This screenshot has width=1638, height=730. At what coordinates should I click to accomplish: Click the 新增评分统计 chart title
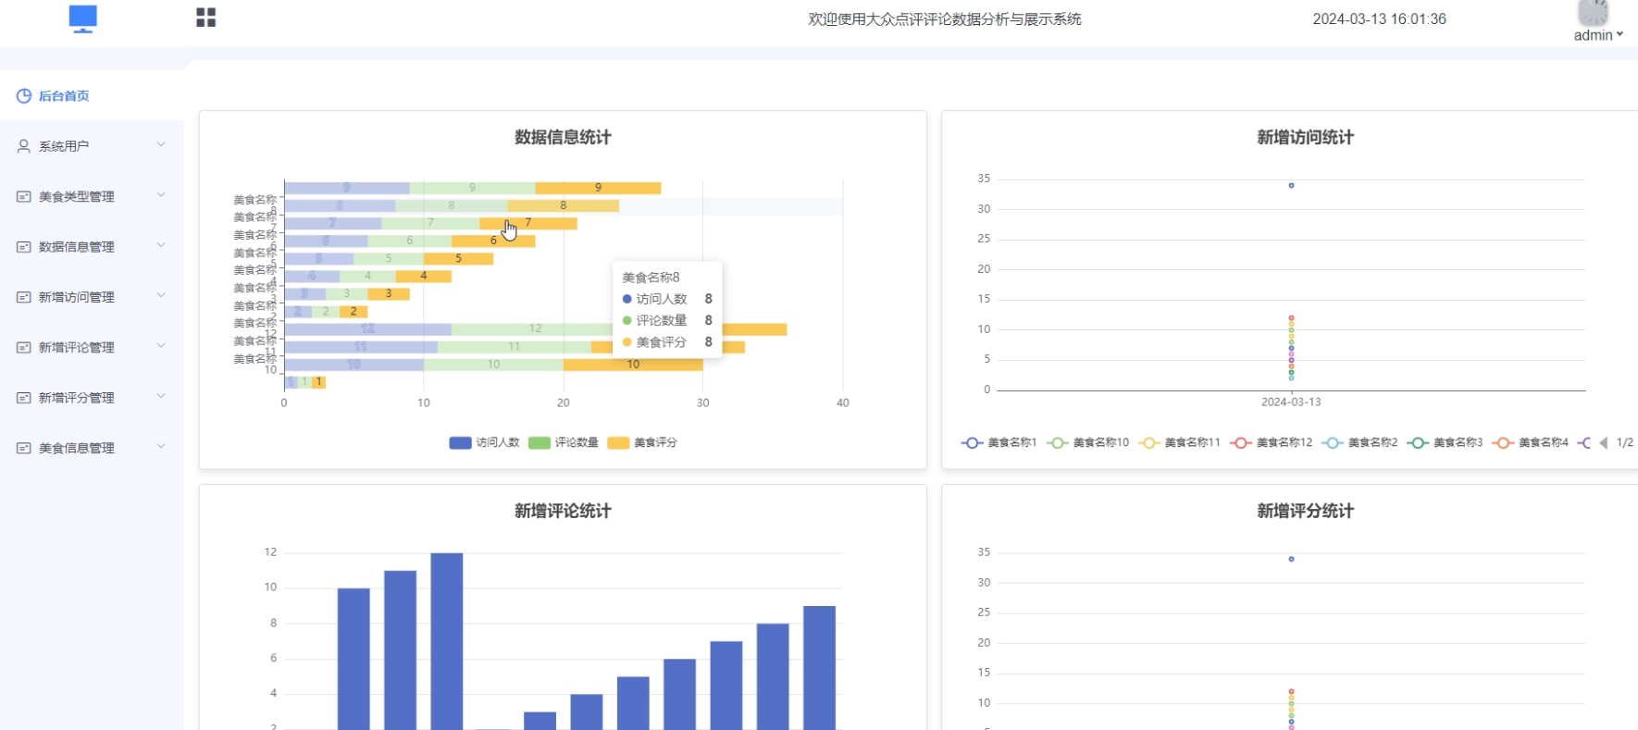click(1305, 511)
